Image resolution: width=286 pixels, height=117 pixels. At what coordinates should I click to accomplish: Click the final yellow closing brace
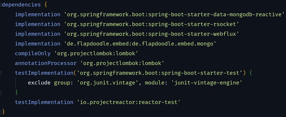click(x=3, y=112)
